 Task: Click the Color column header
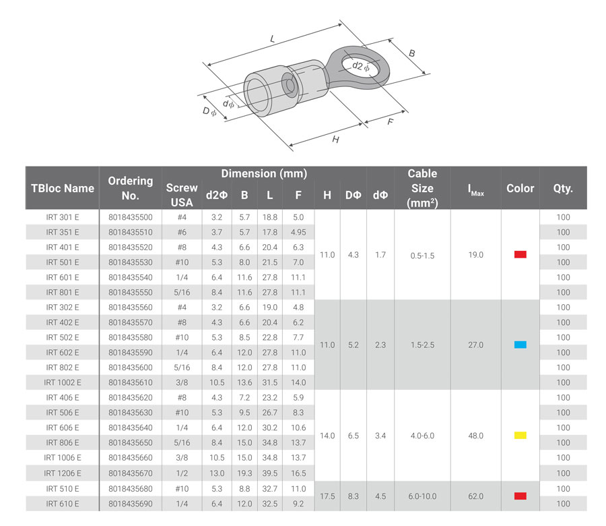tap(520, 188)
